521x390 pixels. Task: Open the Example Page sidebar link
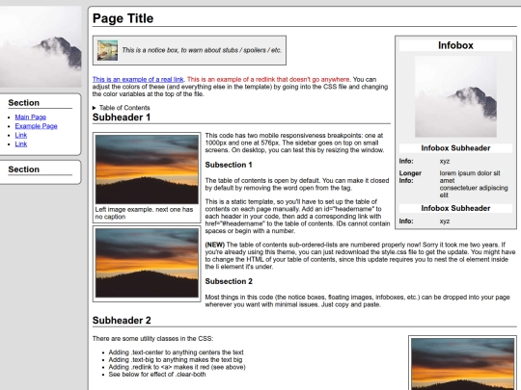37,126
